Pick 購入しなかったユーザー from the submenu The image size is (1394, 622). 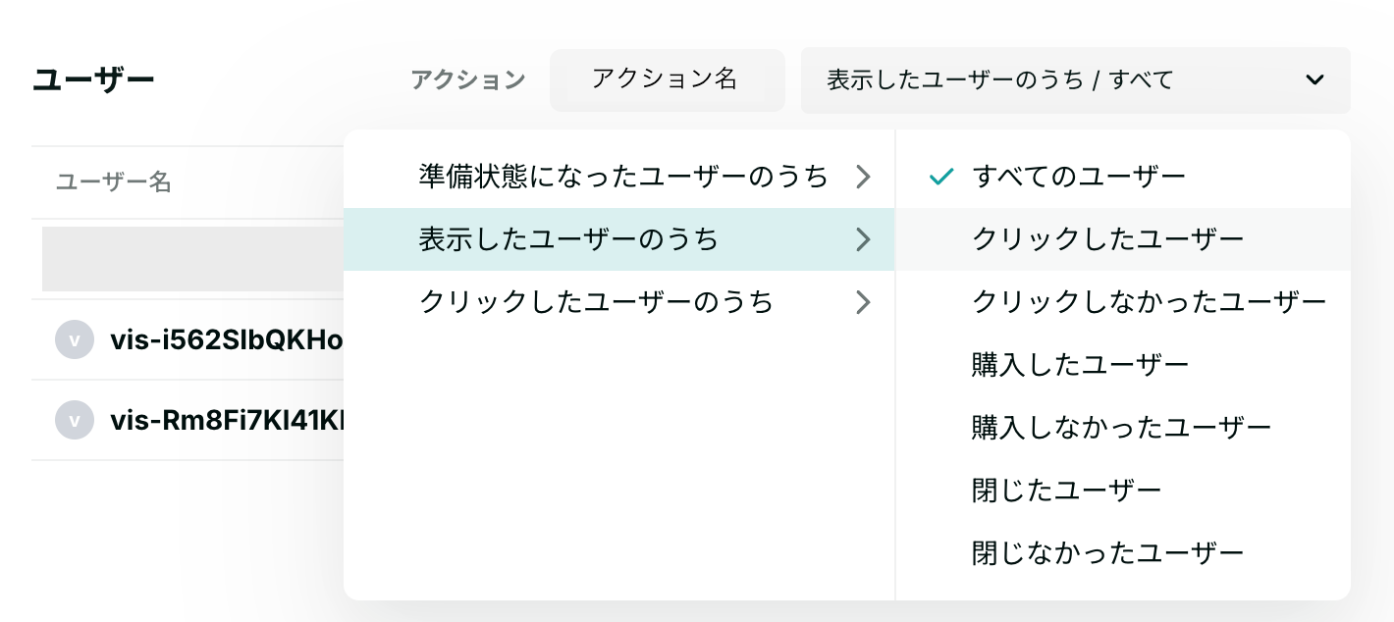pyautogui.click(x=1123, y=428)
